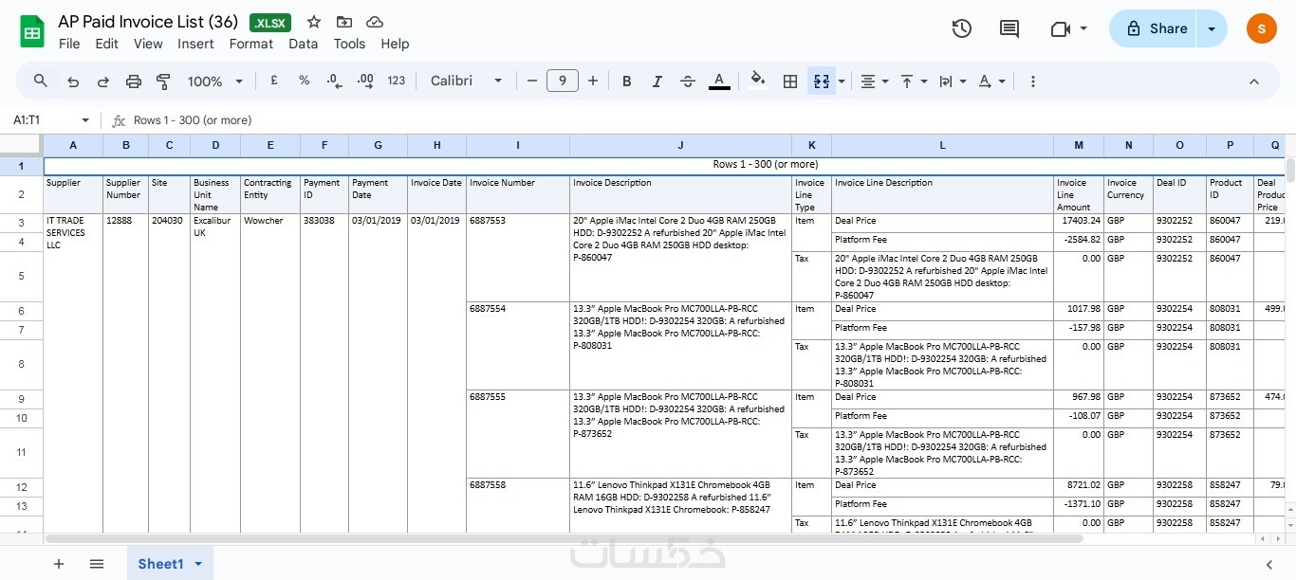Decrease font size minus button
The width and height of the screenshot is (1296, 580).
[532, 82]
